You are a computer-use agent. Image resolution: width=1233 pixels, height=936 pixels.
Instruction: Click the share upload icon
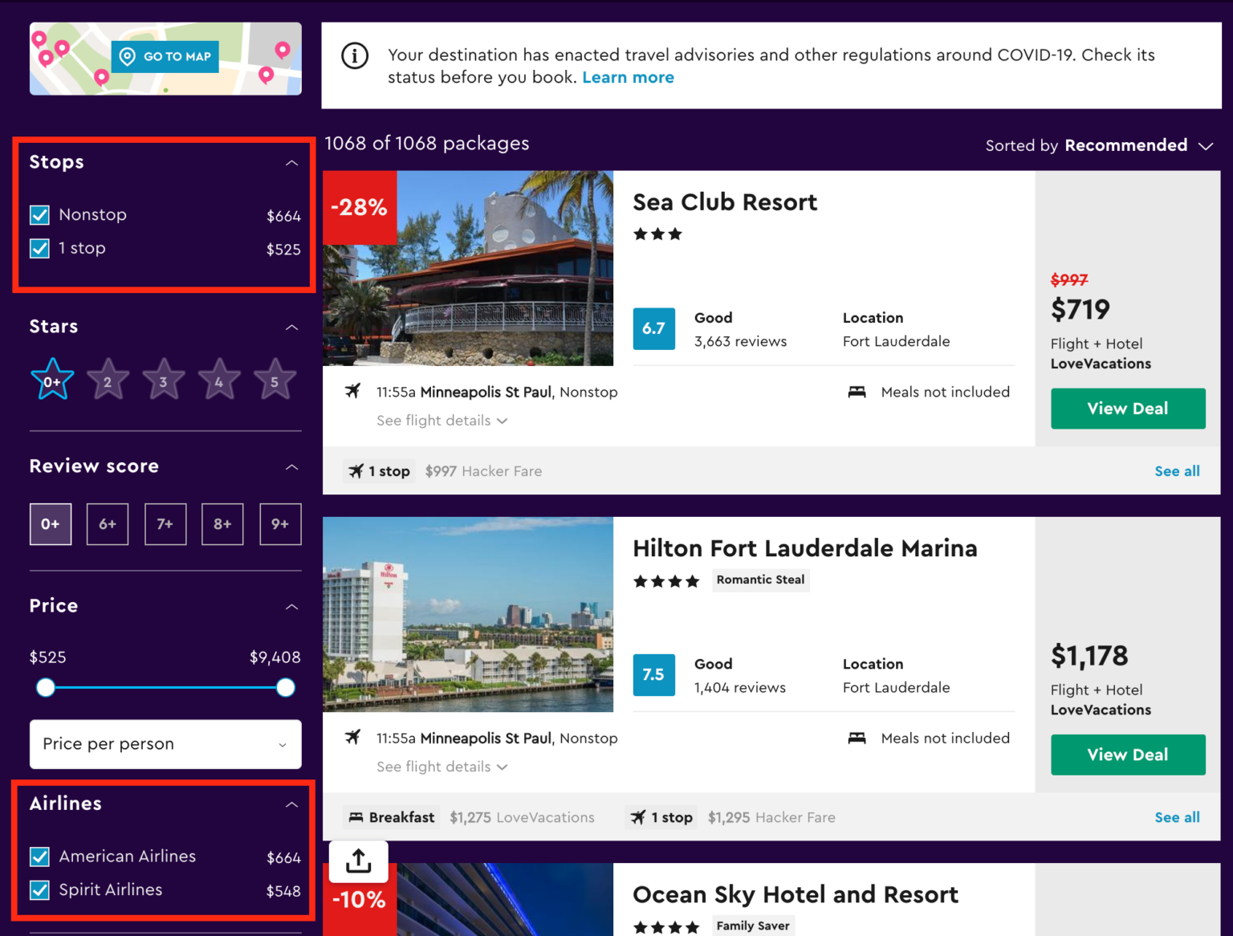point(358,861)
